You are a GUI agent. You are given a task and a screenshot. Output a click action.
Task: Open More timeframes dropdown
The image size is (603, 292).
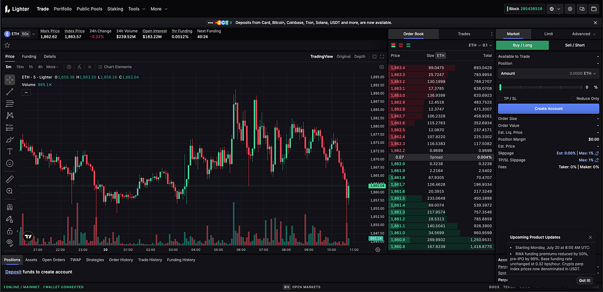click(x=52, y=67)
